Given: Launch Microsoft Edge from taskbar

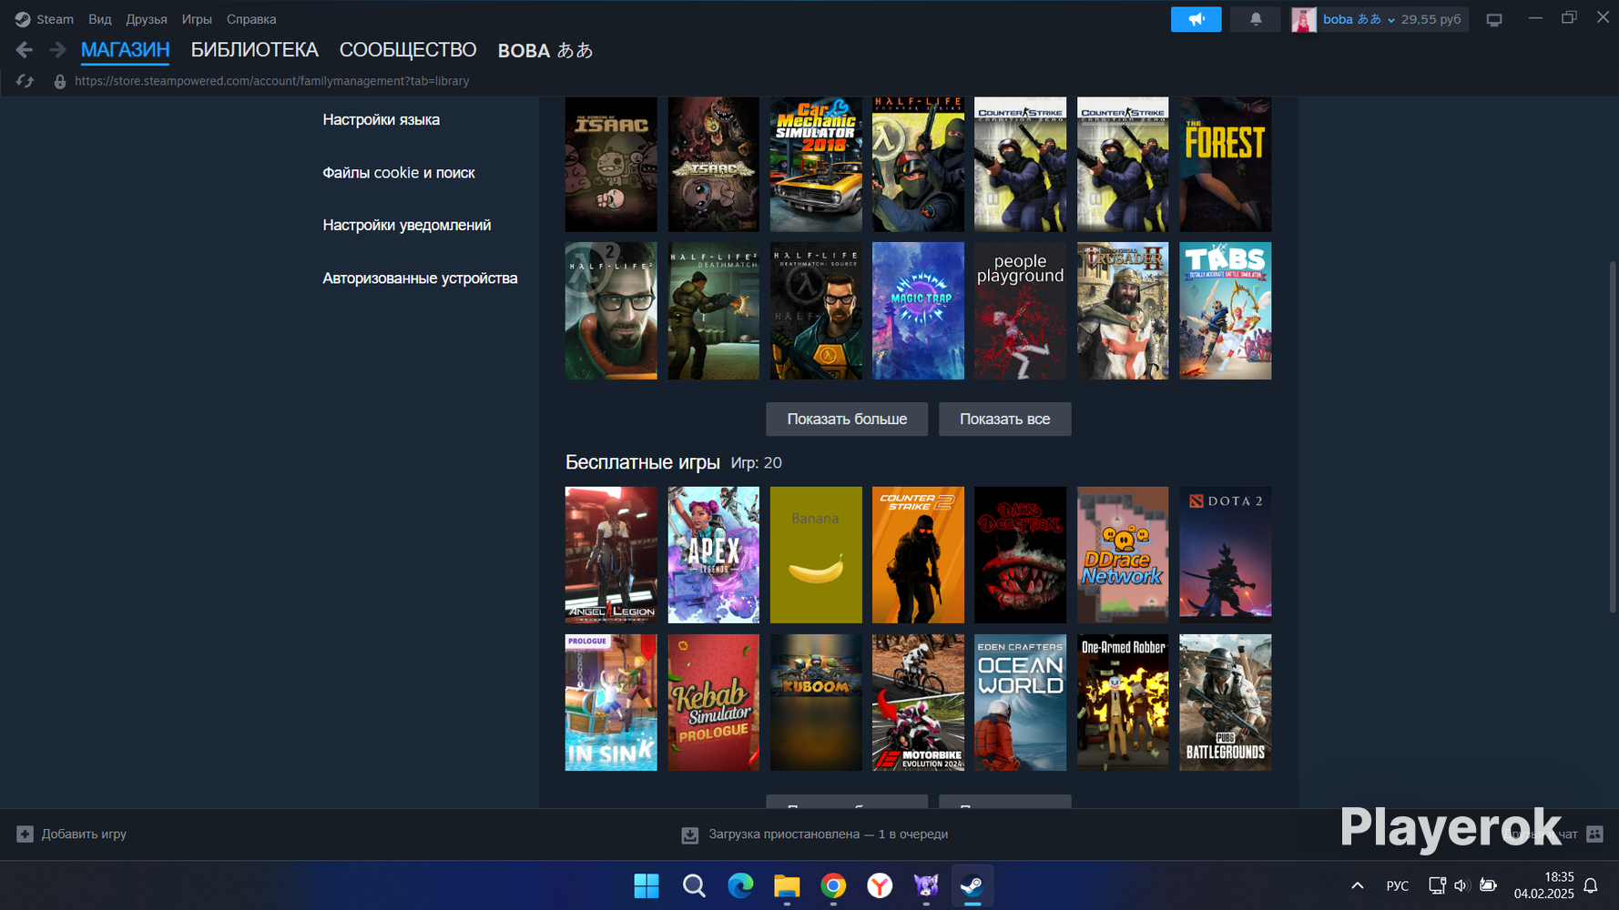Looking at the screenshot, I should pos(740,885).
